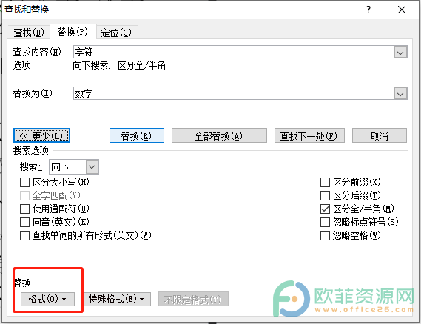The image size is (421, 324).
Task: Enable 使用通配符(U) checkbox
Action: pos(24,209)
